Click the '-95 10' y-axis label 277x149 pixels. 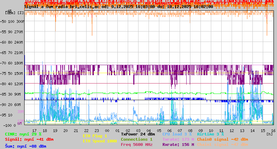(6, 115)
